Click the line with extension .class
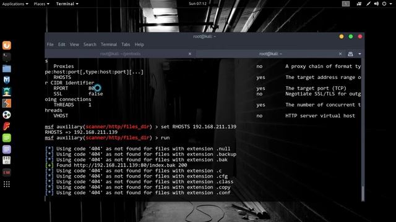 click(139, 182)
